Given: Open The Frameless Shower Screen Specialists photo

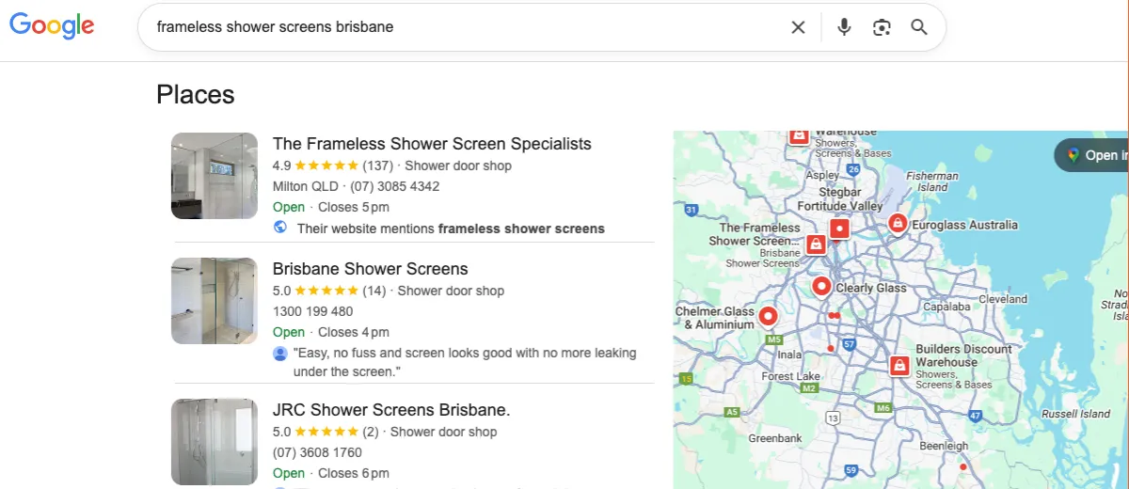Looking at the screenshot, I should [215, 176].
